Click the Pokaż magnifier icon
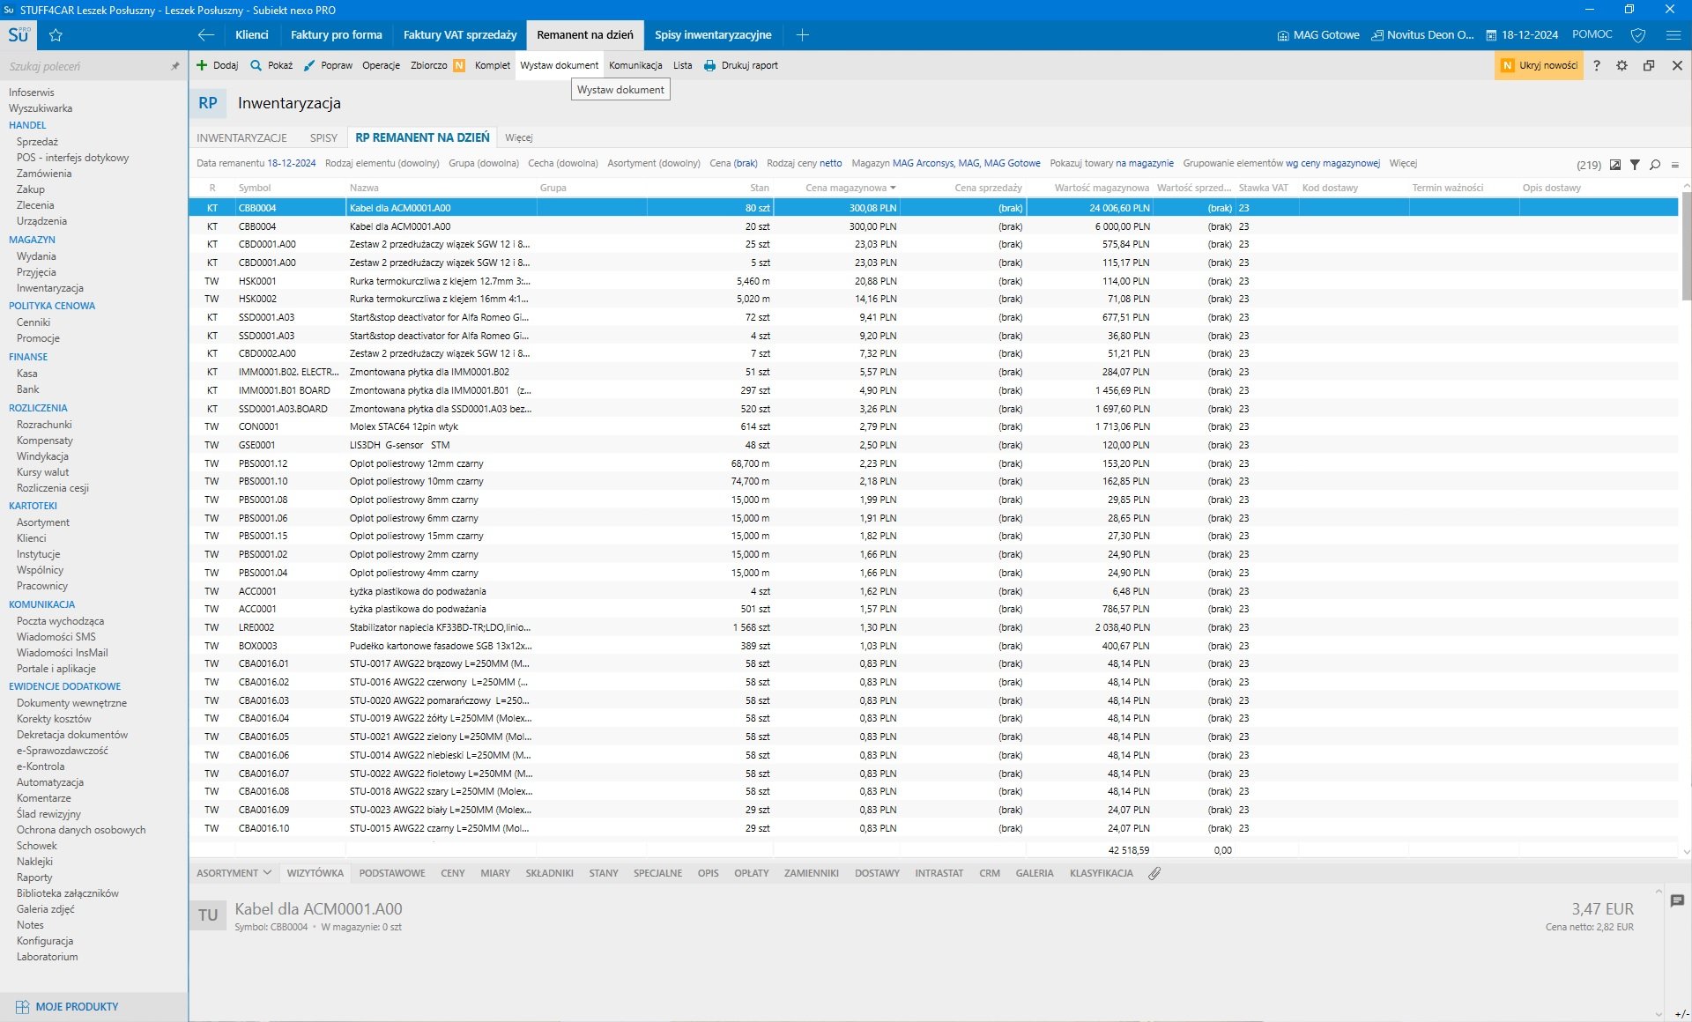This screenshot has width=1692, height=1022. 256,65
